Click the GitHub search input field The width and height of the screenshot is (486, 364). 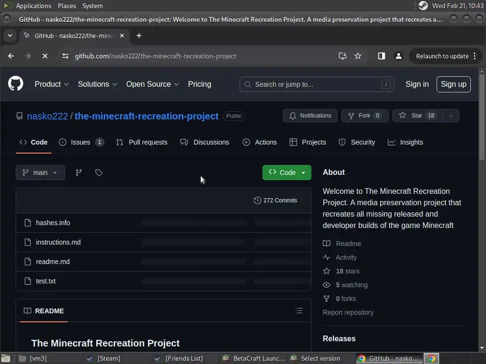(x=317, y=84)
